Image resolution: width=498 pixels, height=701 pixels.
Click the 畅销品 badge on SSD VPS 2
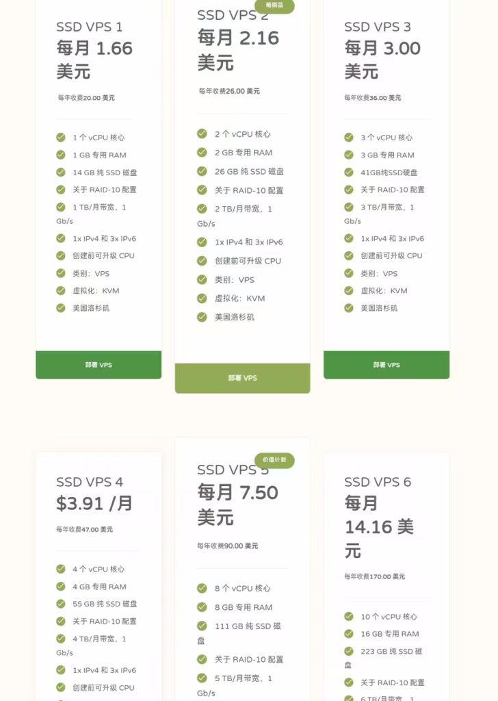pos(275,5)
